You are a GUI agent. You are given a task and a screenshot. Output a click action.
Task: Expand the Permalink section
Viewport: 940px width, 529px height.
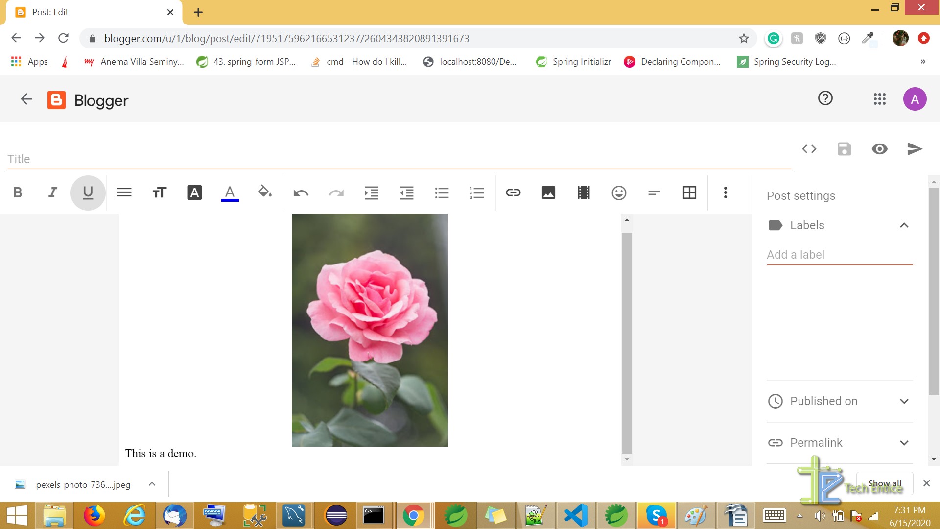point(904,442)
